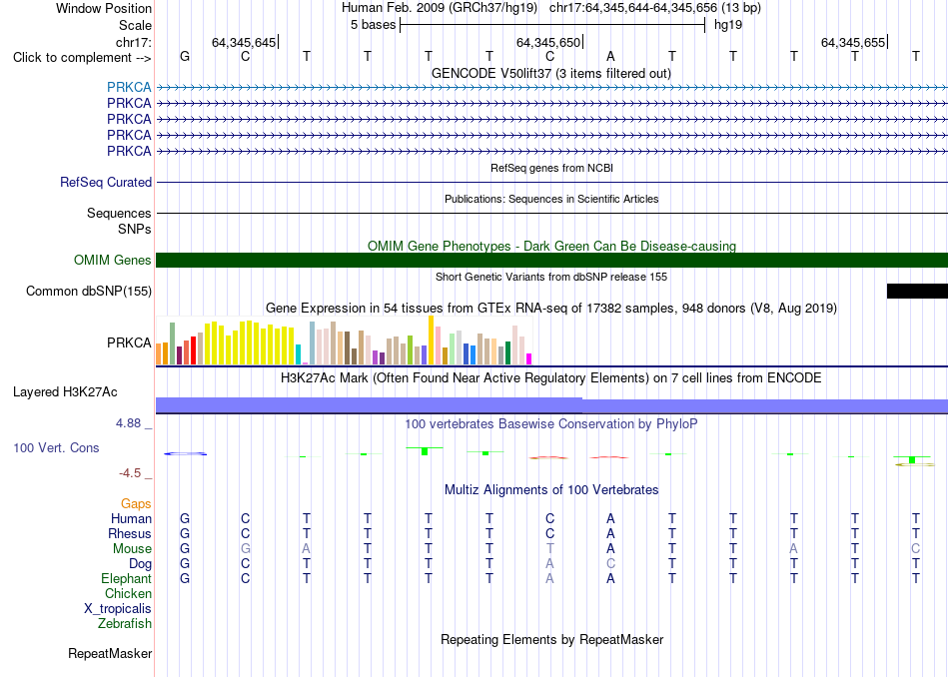Click the 4.88 PhyloP maximum value
The height and width of the screenshot is (677, 949).
click(x=128, y=423)
